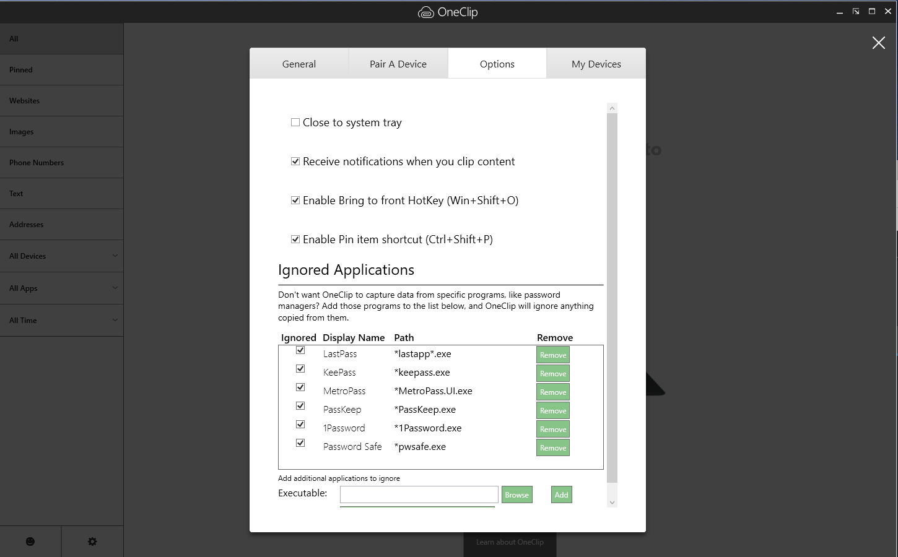Filter by Addresses in sidebar

(61, 224)
